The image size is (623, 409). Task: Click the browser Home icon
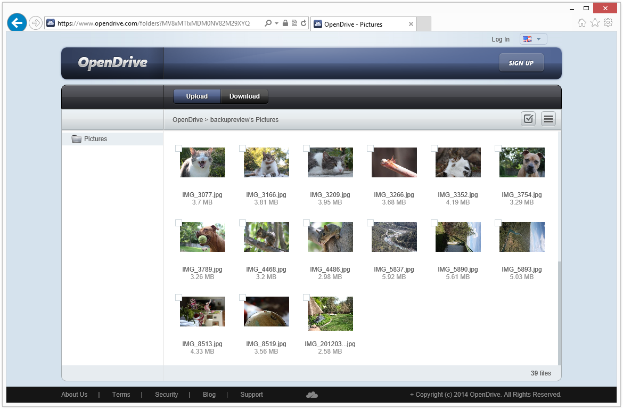click(581, 23)
